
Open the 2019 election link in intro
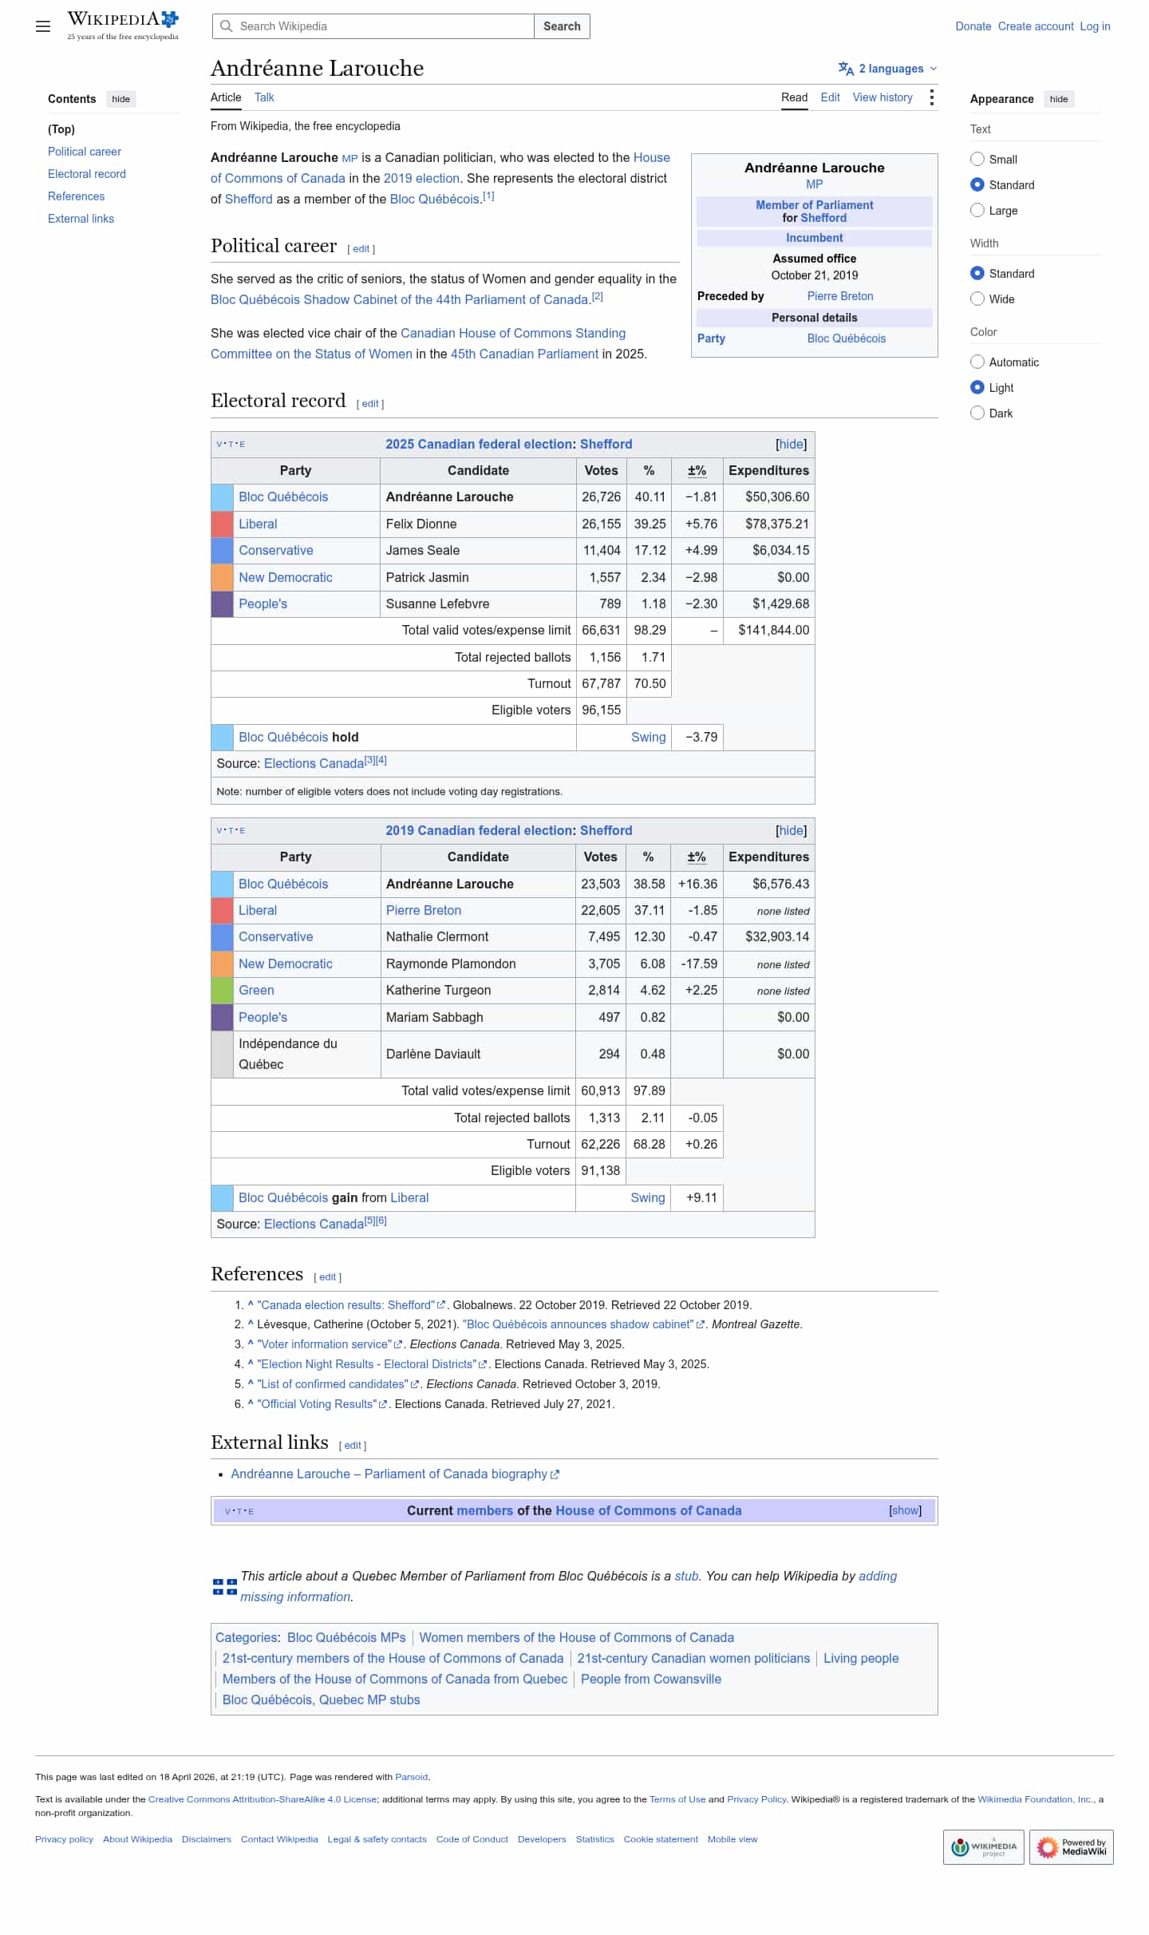(x=421, y=179)
